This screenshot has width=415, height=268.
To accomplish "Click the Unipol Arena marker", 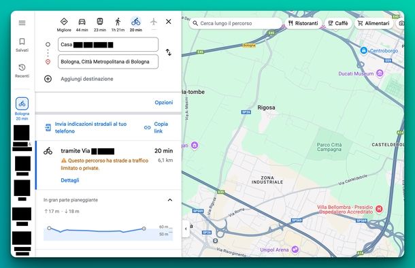I will pos(295,249).
